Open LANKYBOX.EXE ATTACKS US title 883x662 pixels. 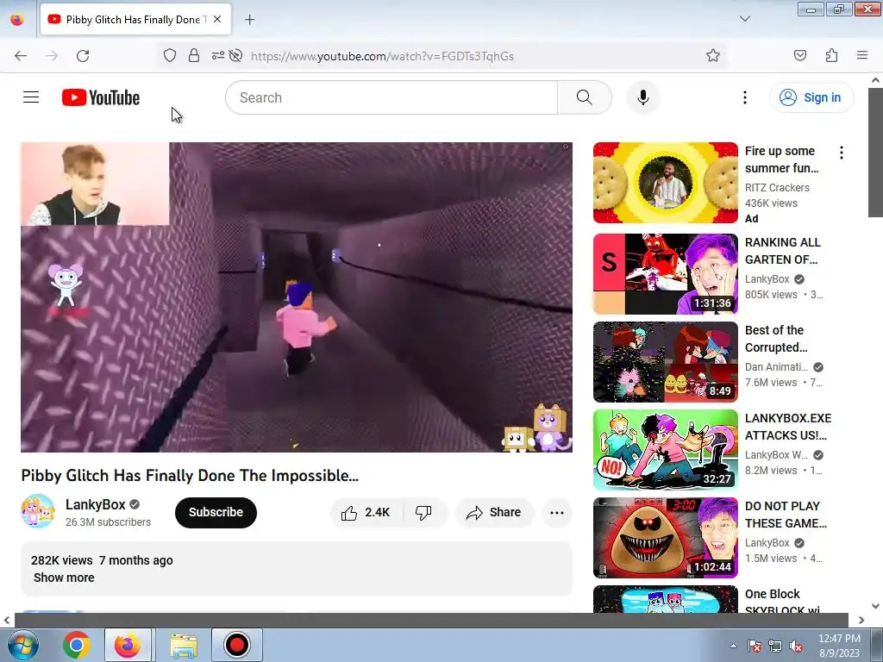point(788,427)
